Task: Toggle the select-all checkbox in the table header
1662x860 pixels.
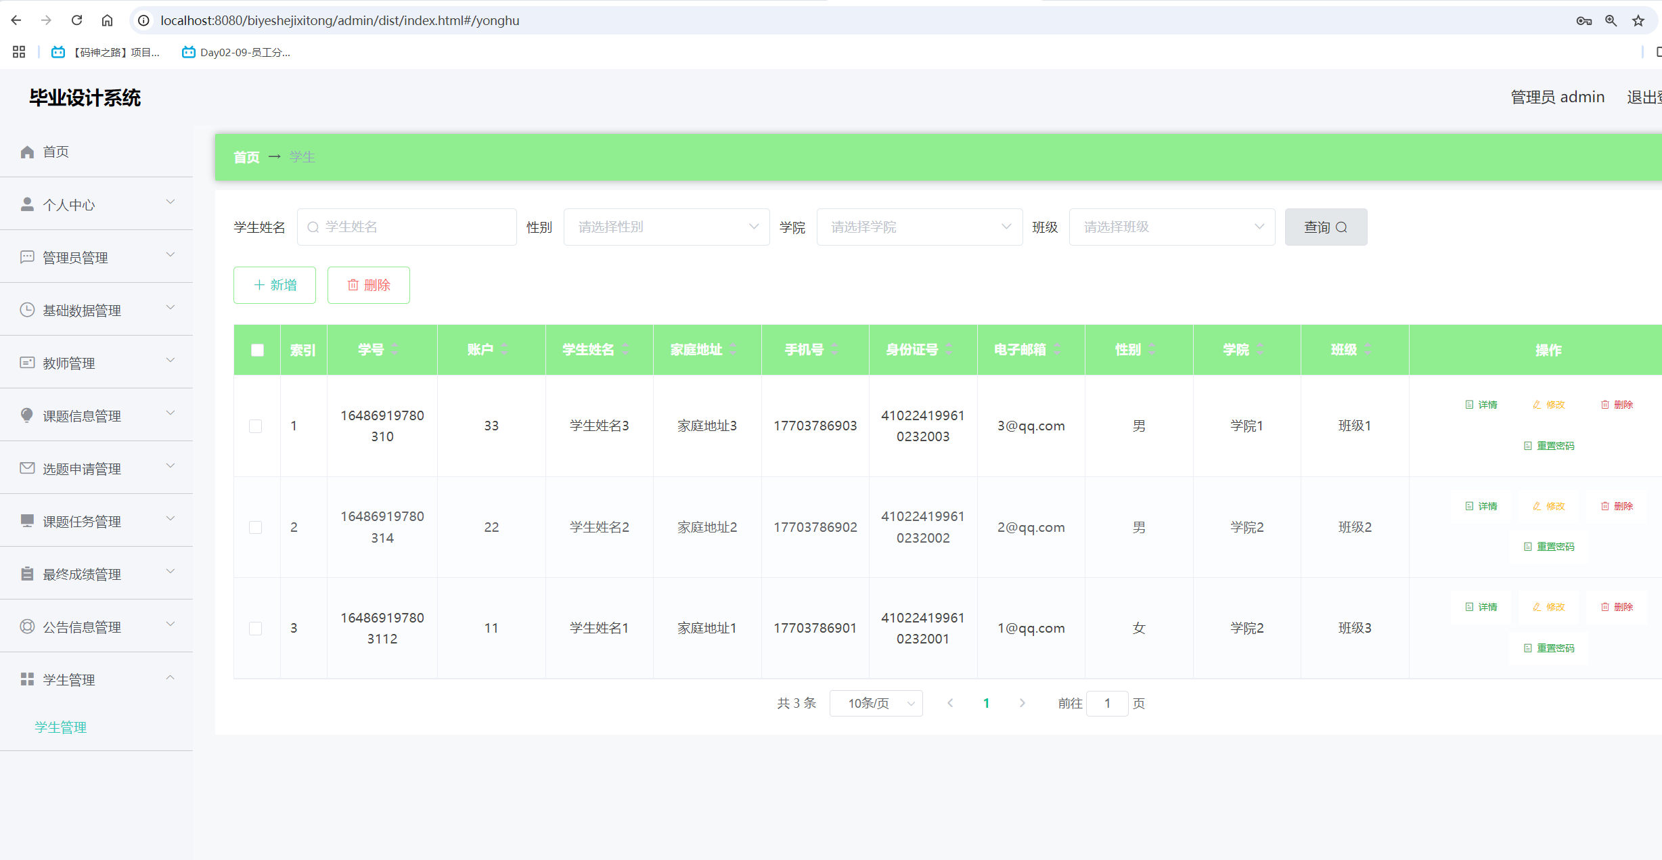Action: (257, 350)
